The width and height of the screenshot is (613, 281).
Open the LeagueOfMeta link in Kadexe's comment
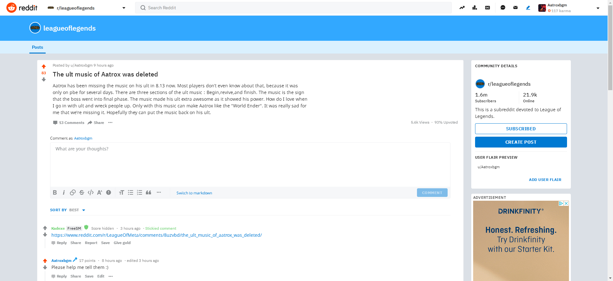point(156,235)
